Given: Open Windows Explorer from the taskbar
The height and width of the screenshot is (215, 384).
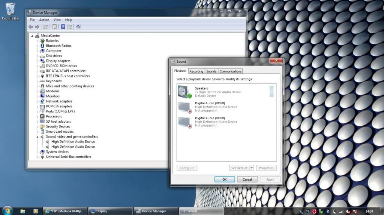Looking at the screenshot, I should [23, 211].
